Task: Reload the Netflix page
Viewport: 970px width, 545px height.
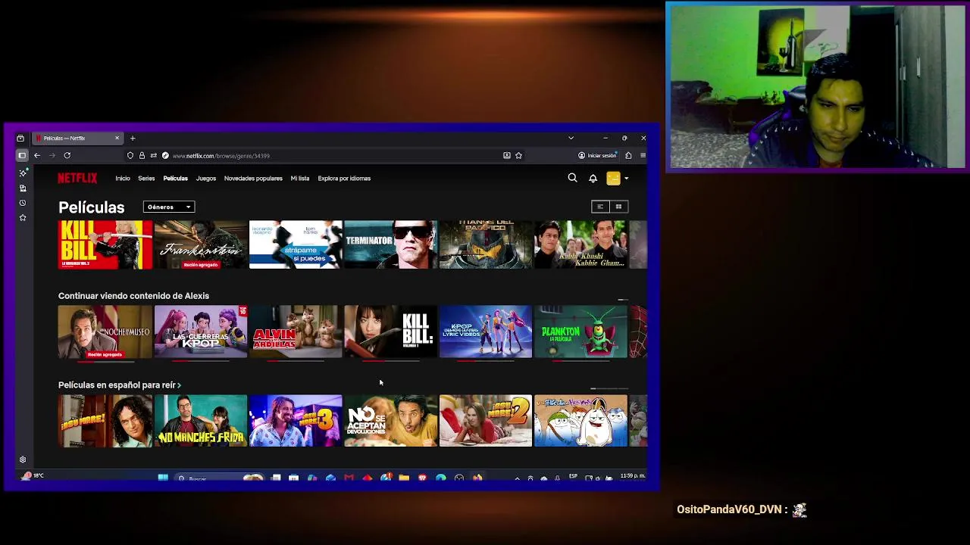Action: point(67,155)
